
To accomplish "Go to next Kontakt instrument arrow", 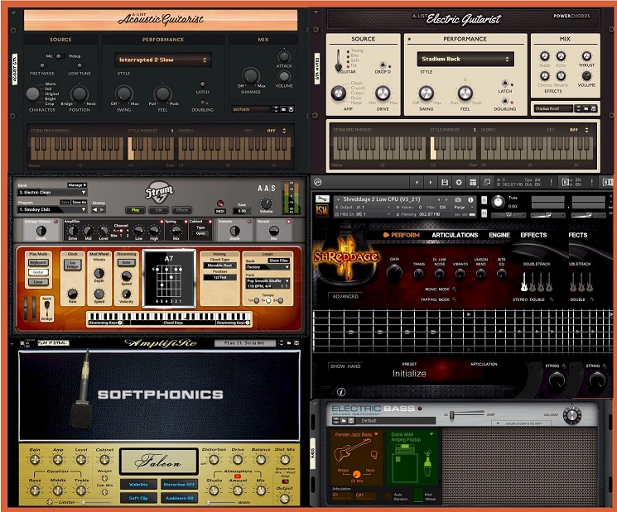I will coord(430,182).
